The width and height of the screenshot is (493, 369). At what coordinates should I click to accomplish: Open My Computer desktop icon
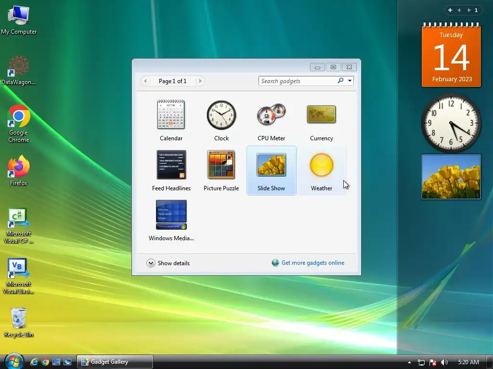tap(19, 20)
